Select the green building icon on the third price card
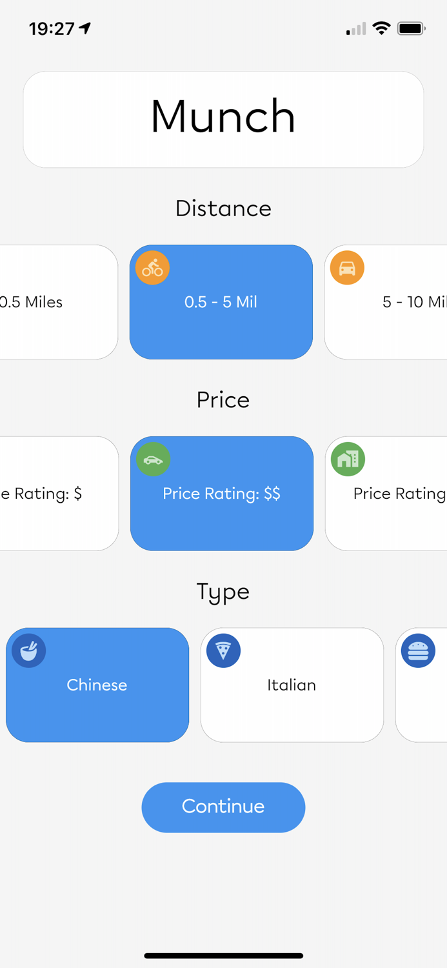 (x=348, y=459)
